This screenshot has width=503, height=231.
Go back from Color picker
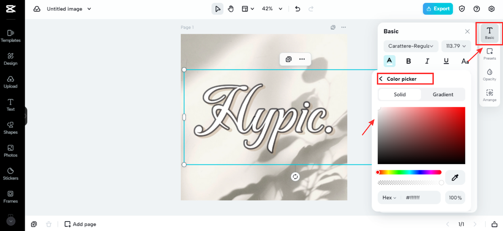click(x=381, y=79)
